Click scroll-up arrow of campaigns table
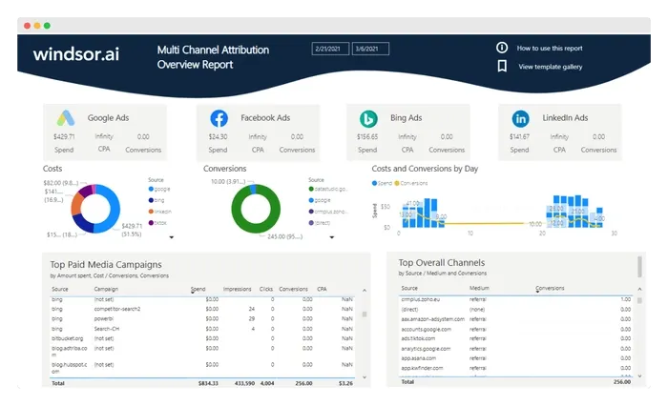The height and width of the screenshot is (406, 668). 365,291
